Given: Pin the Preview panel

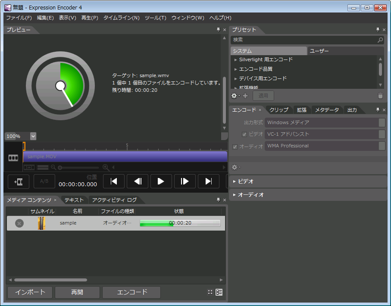Looking at the screenshot, I should coord(219,30).
